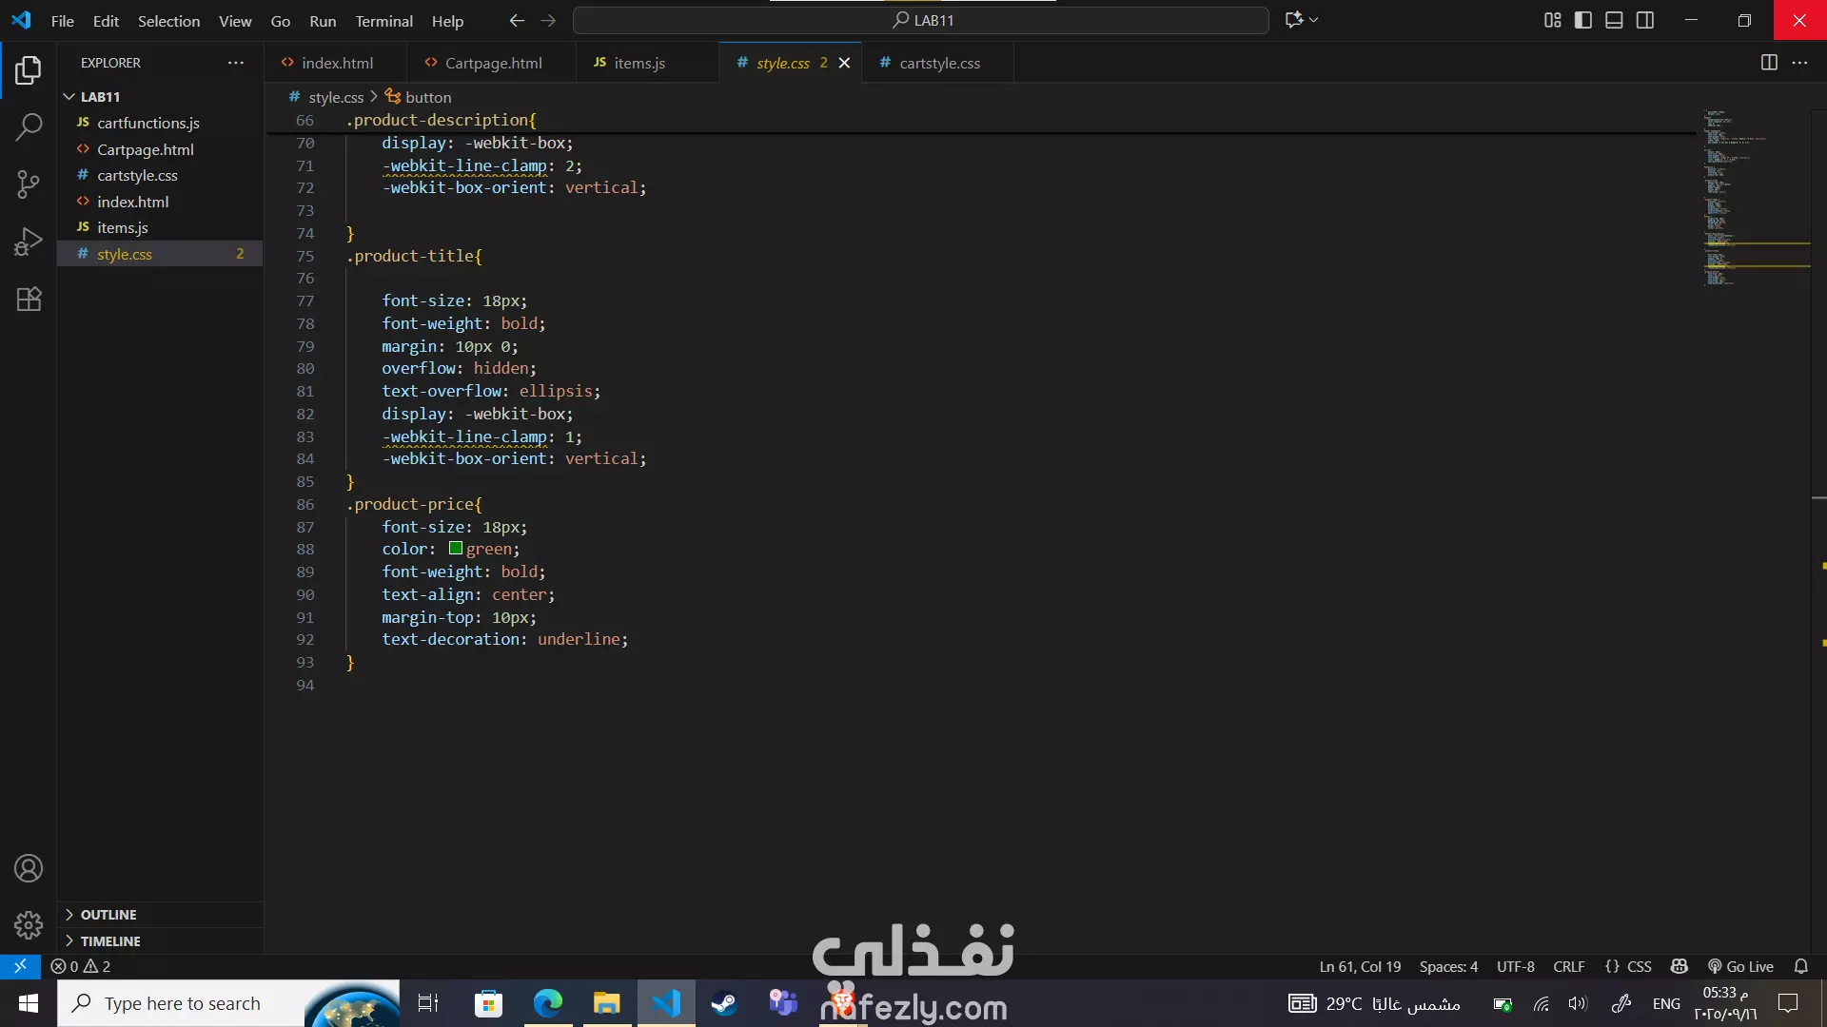This screenshot has height=1027, width=1827.
Task: Open errors and warnings problems indicator
Action: 81,966
